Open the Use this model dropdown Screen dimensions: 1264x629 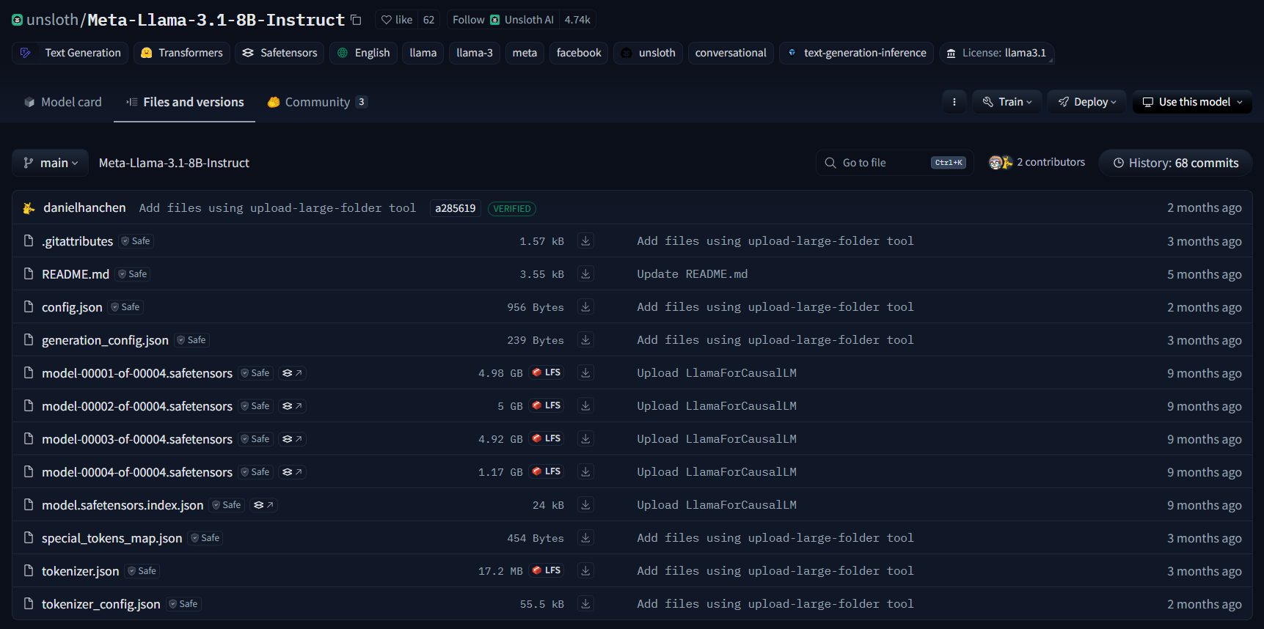point(1192,102)
